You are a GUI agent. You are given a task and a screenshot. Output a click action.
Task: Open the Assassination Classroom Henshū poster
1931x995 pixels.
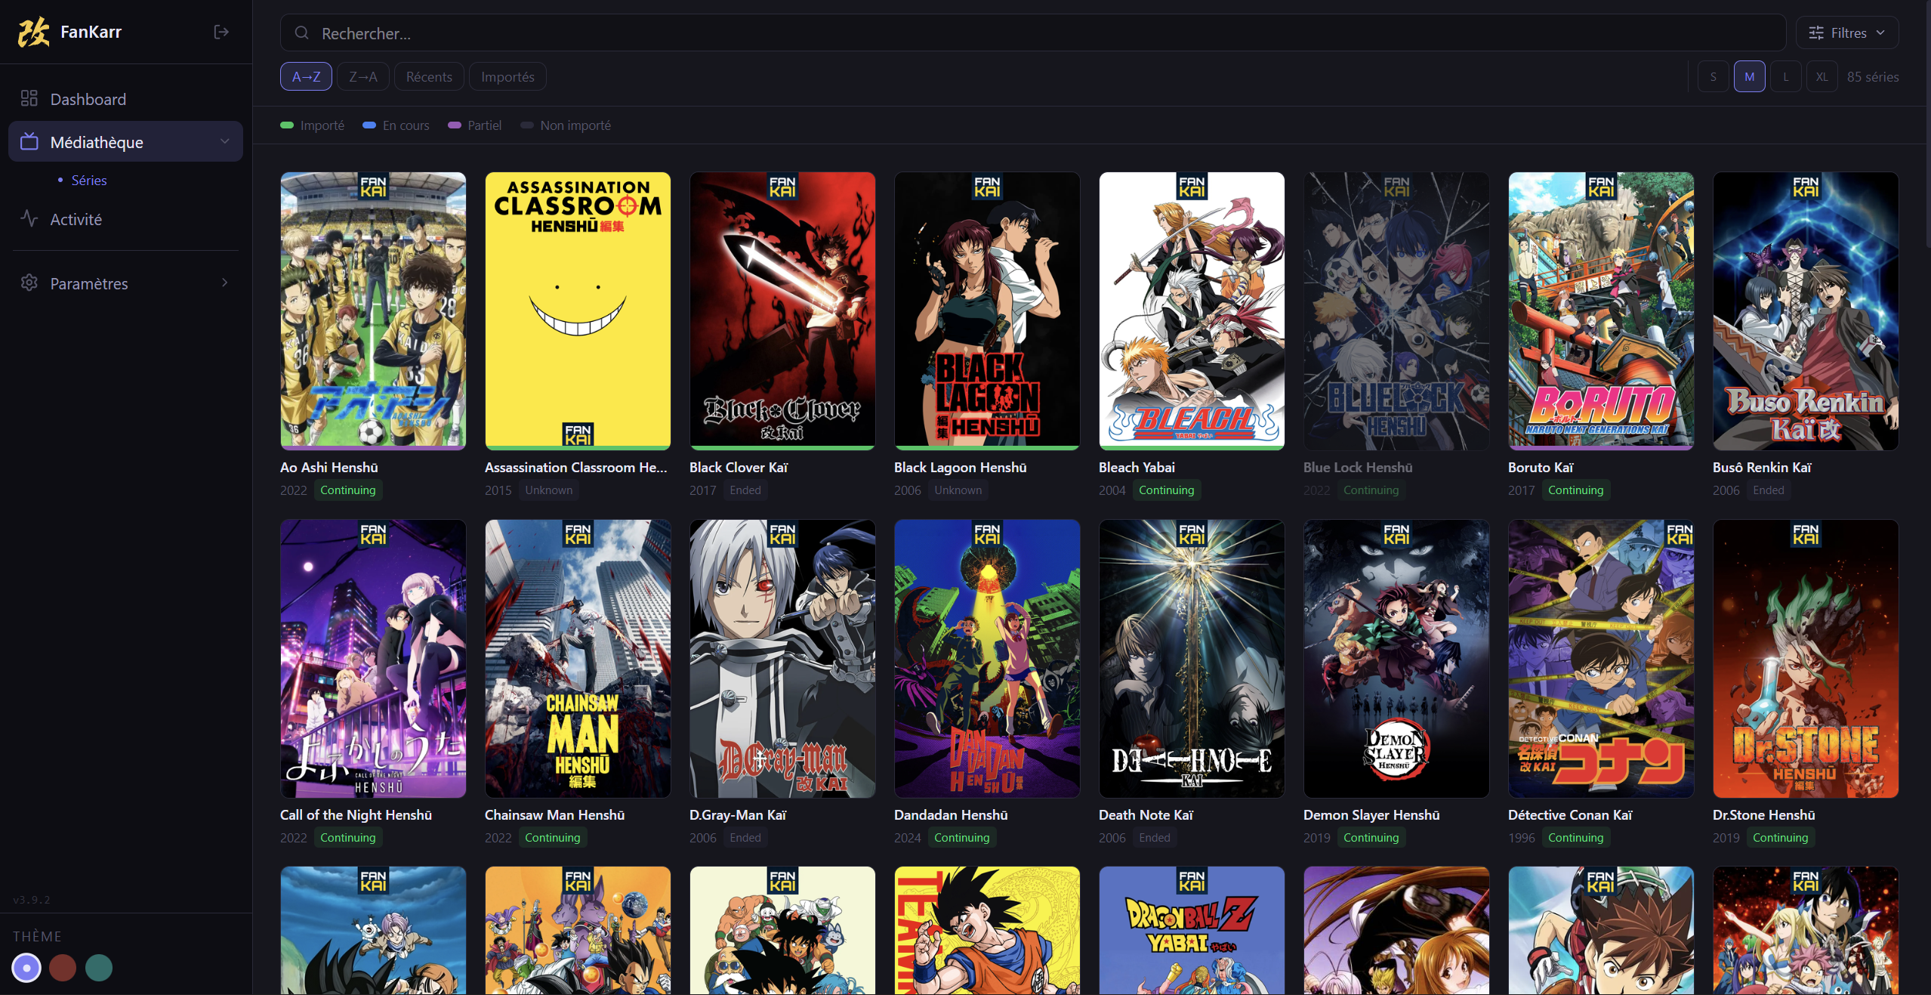pyautogui.click(x=578, y=311)
